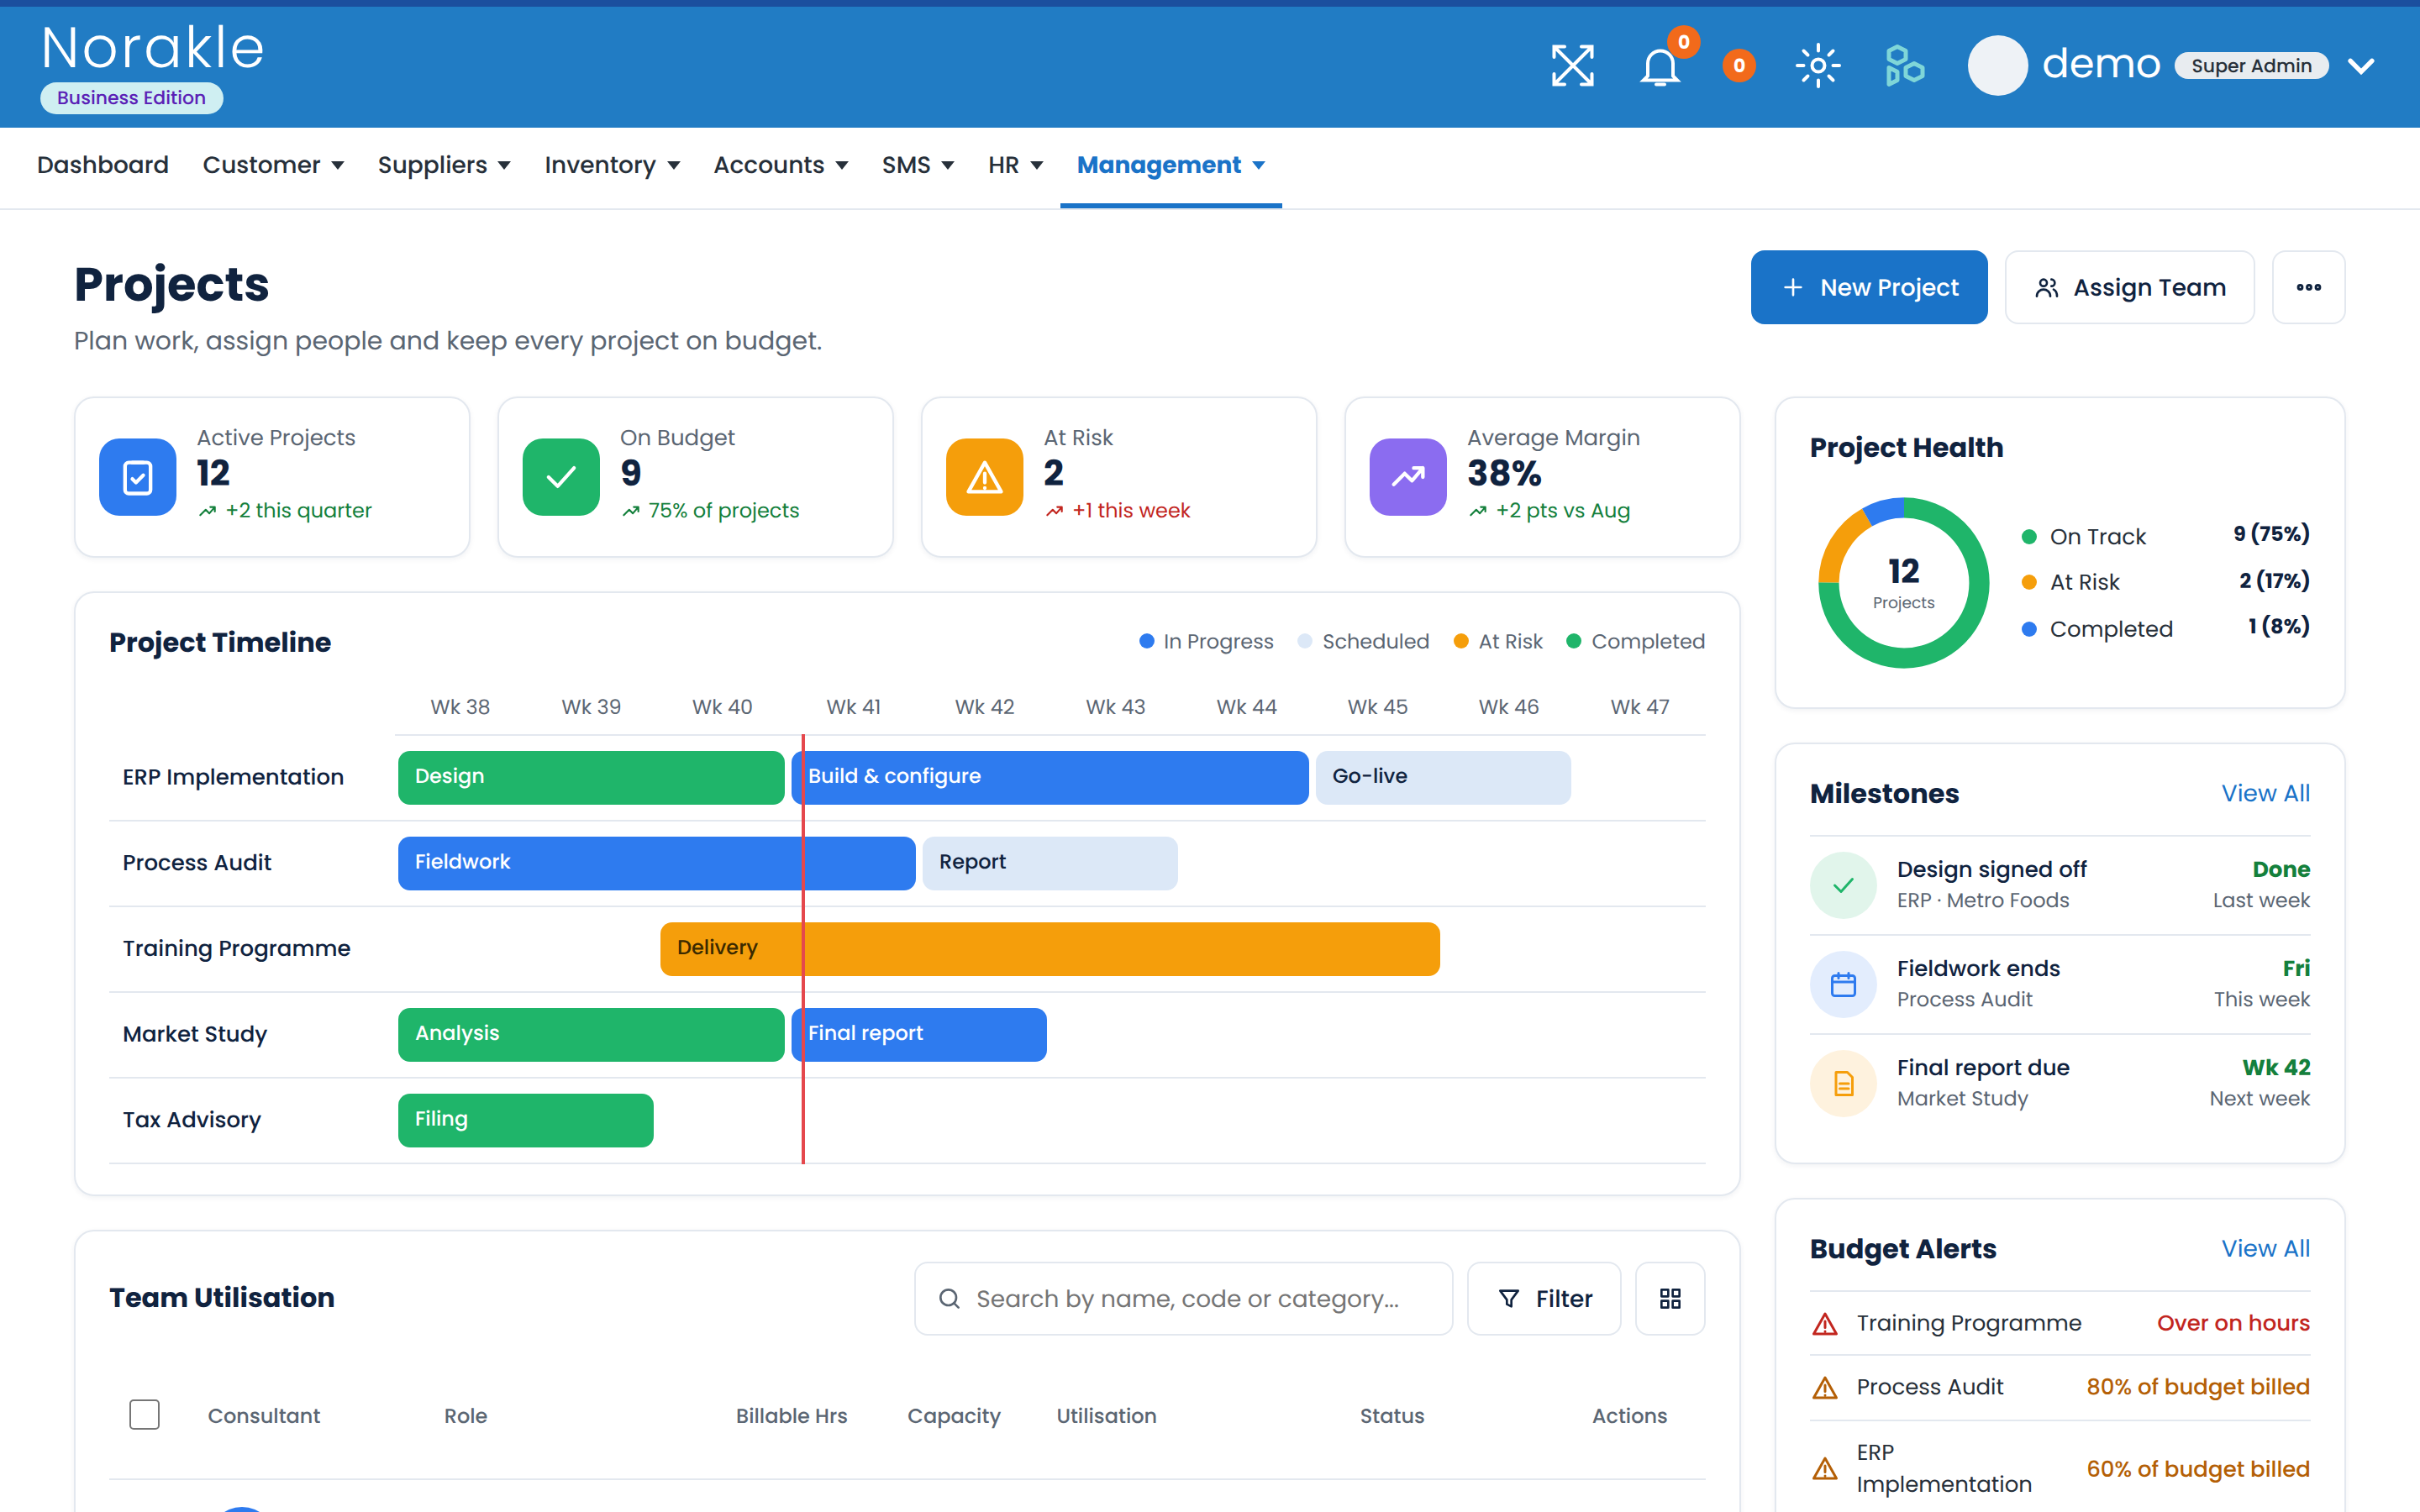Sort by the Capacity column header
2420x1512 pixels.
pyautogui.click(x=953, y=1415)
